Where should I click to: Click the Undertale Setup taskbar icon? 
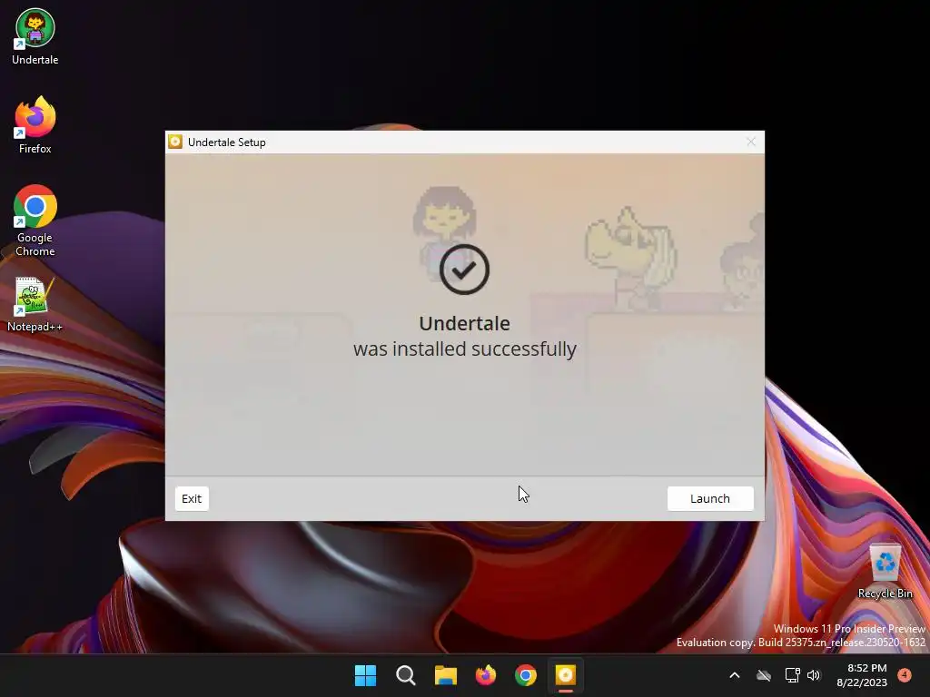[x=566, y=675]
